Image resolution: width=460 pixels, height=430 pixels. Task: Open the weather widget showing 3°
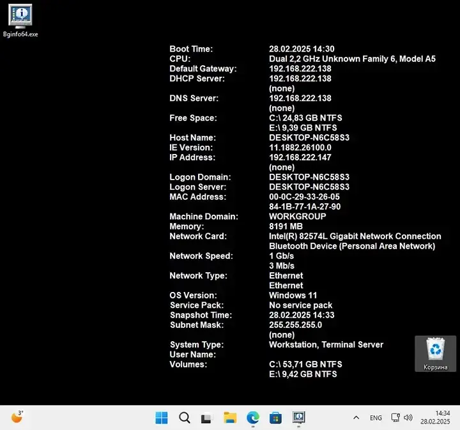pyautogui.click(x=17, y=418)
